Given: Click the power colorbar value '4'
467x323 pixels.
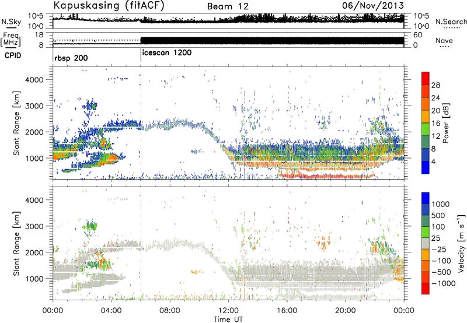Looking at the screenshot, I should pyautogui.click(x=433, y=161).
